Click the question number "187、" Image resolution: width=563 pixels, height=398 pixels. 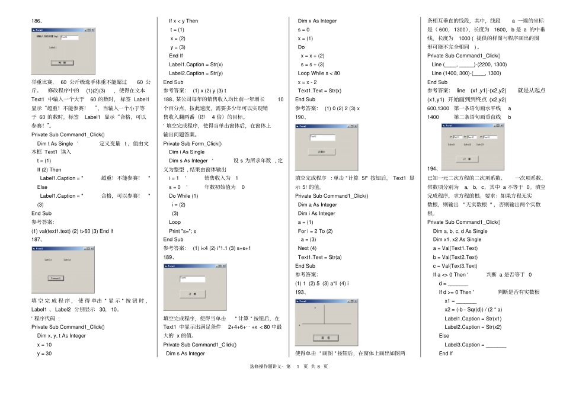[37, 239]
